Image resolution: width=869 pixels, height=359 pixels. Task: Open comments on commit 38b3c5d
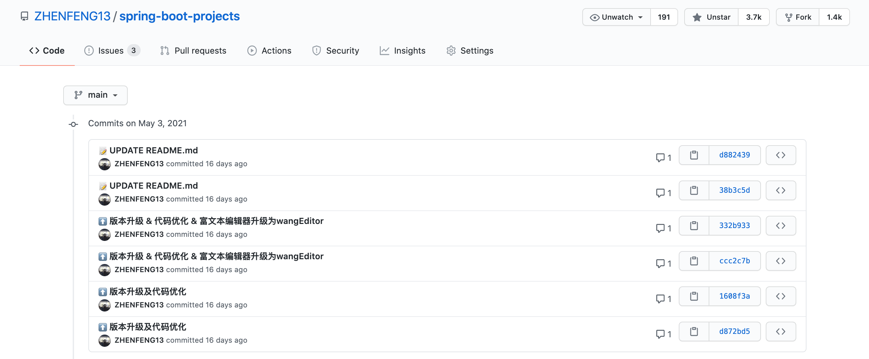(x=663, y=193)
